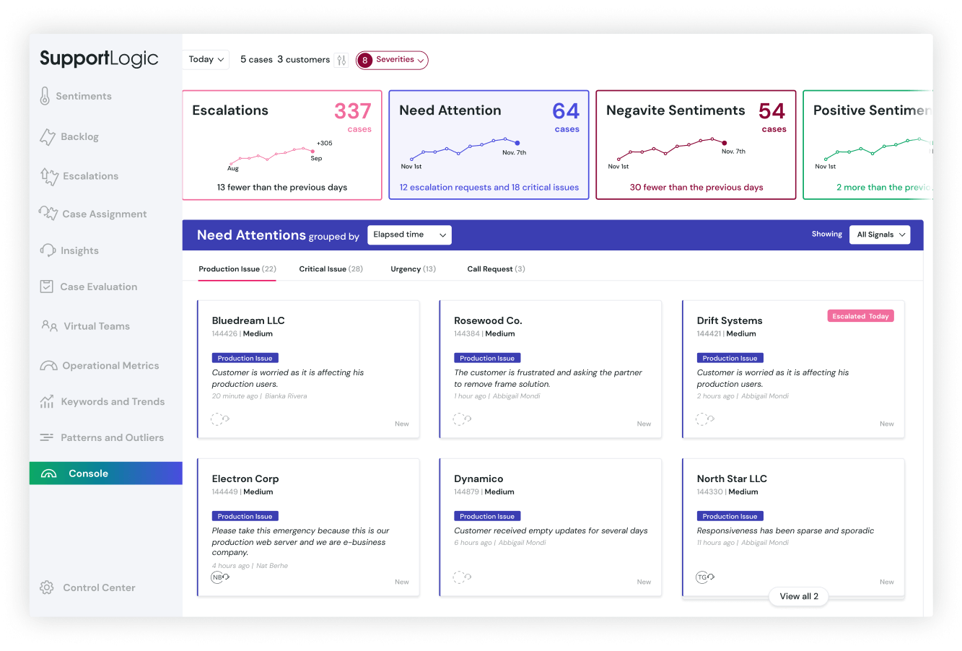
Task: Open the All Signals dropdown
Action: tap(880, 235)
